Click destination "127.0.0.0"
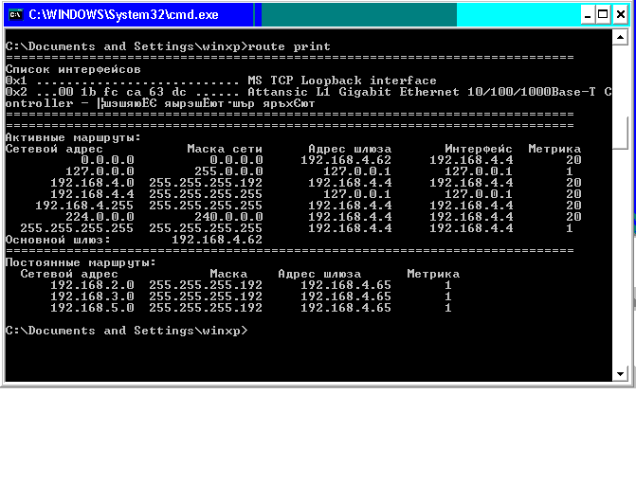The width and height of the screenshot is (636, 485). (100, 171)
